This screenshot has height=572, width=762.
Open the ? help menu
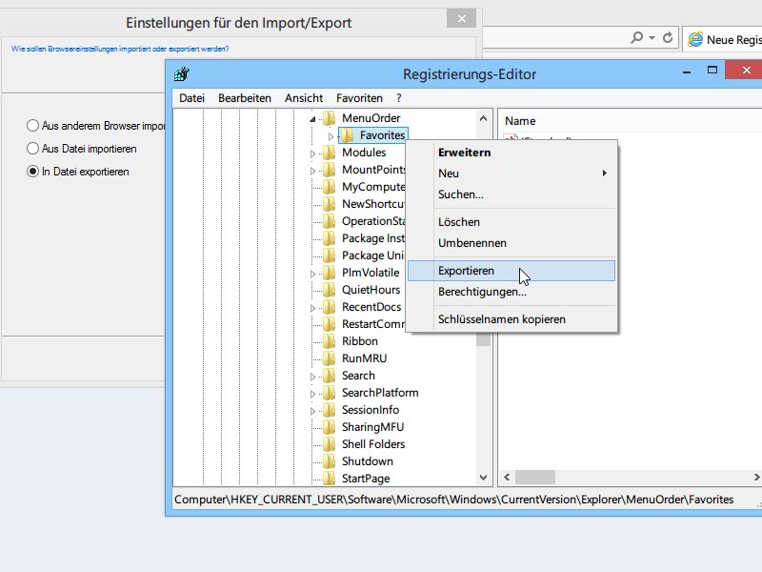click(398, 98)
